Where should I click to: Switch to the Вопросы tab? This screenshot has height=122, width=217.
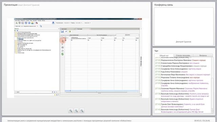pos(203,55)
